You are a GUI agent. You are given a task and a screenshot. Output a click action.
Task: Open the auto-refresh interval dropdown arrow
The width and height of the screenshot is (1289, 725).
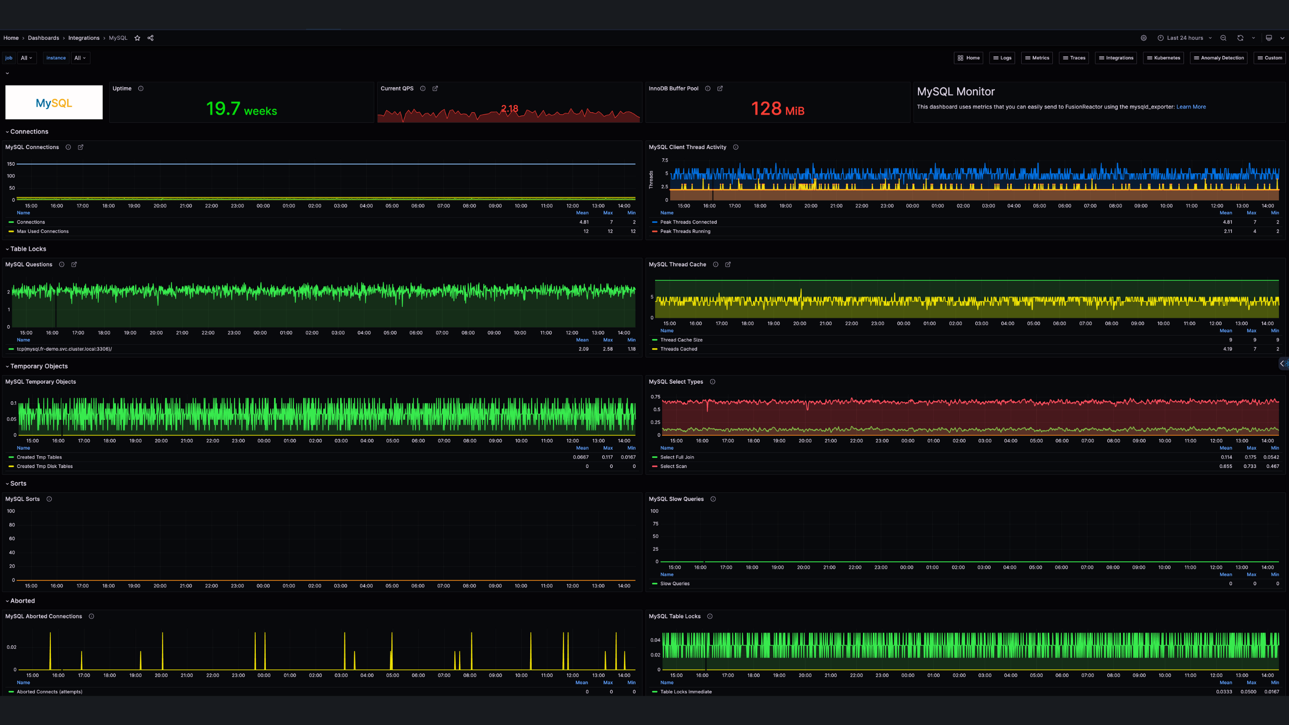tap(1253, 38)
